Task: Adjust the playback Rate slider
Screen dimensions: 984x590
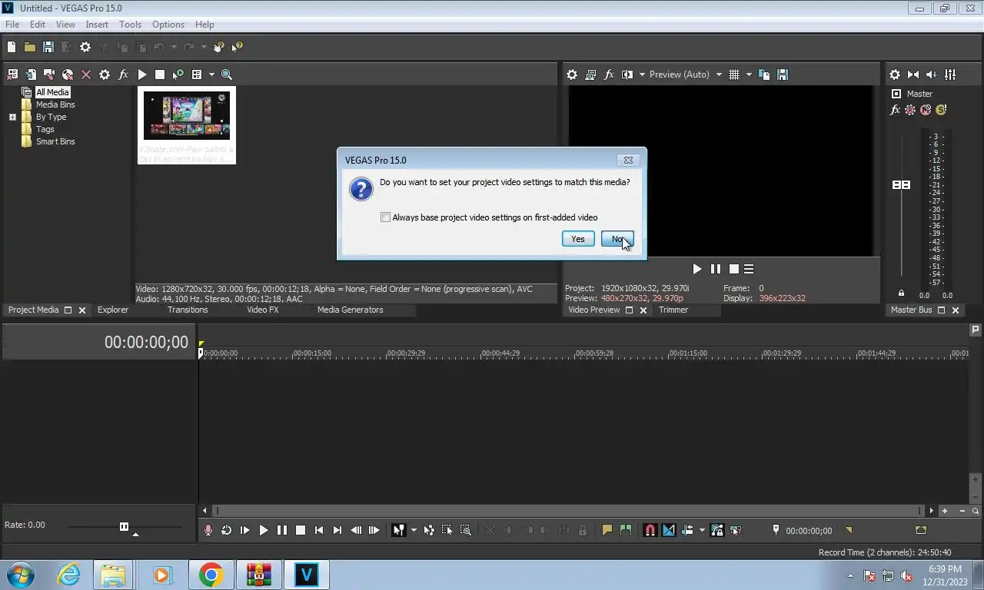Action: click(x=124, y=526)
